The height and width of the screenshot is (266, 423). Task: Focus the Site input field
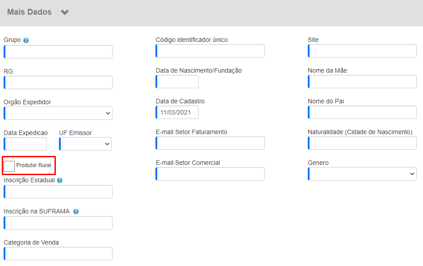(362, 51)
